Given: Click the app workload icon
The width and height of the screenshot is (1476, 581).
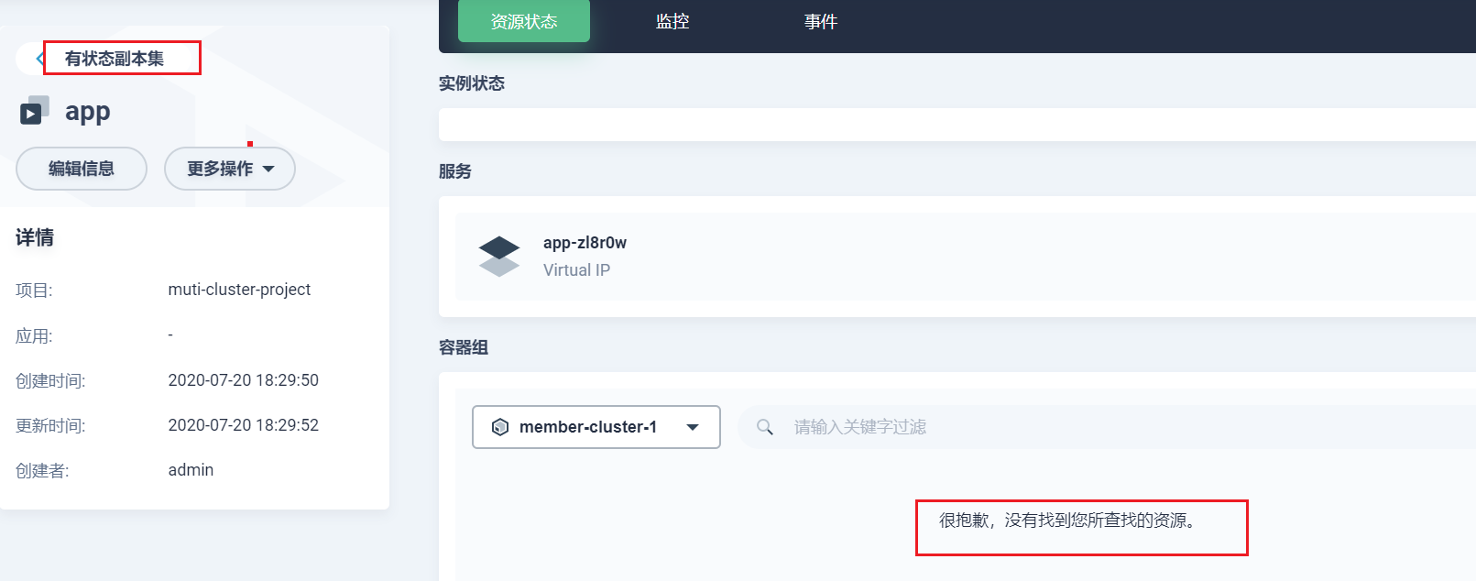Looking at the screenshot, I should pyautogui.click(x=34, y=110).
